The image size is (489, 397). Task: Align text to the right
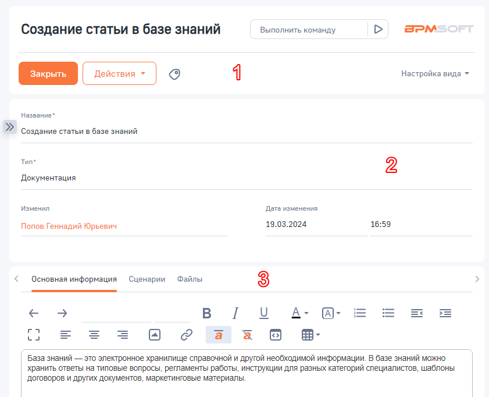[x=123, y=335]
